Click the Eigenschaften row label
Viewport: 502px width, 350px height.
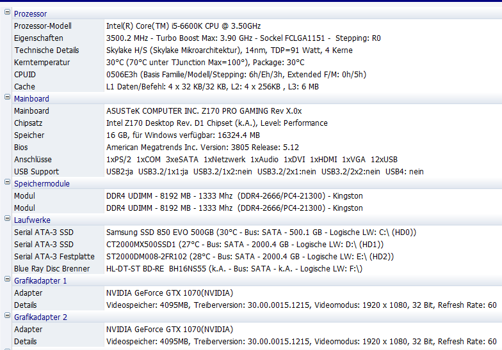[38, 38]
